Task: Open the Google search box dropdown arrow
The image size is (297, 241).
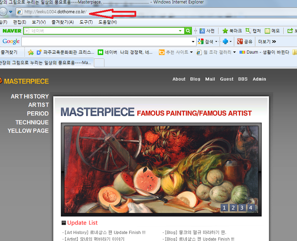Action: coord(193,42)
